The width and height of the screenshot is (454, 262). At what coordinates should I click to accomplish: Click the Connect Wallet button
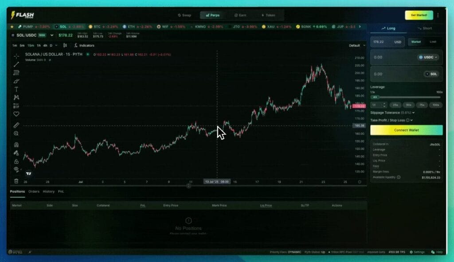[406, 130]
